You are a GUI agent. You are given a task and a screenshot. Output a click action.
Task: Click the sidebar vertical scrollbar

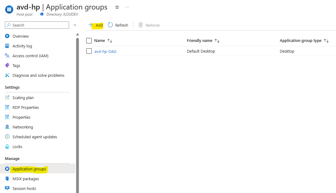tap(78, 115)
